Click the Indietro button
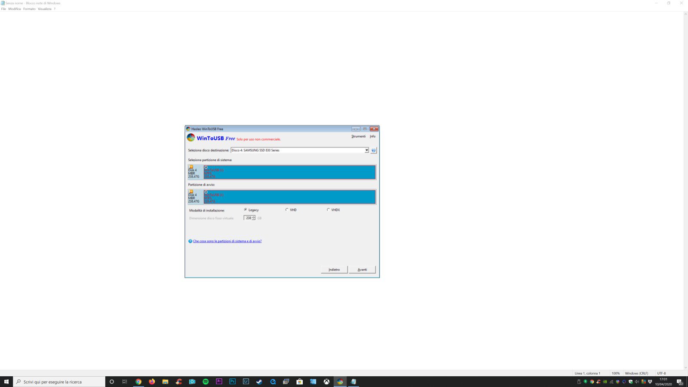 click(x=334, y=270)
